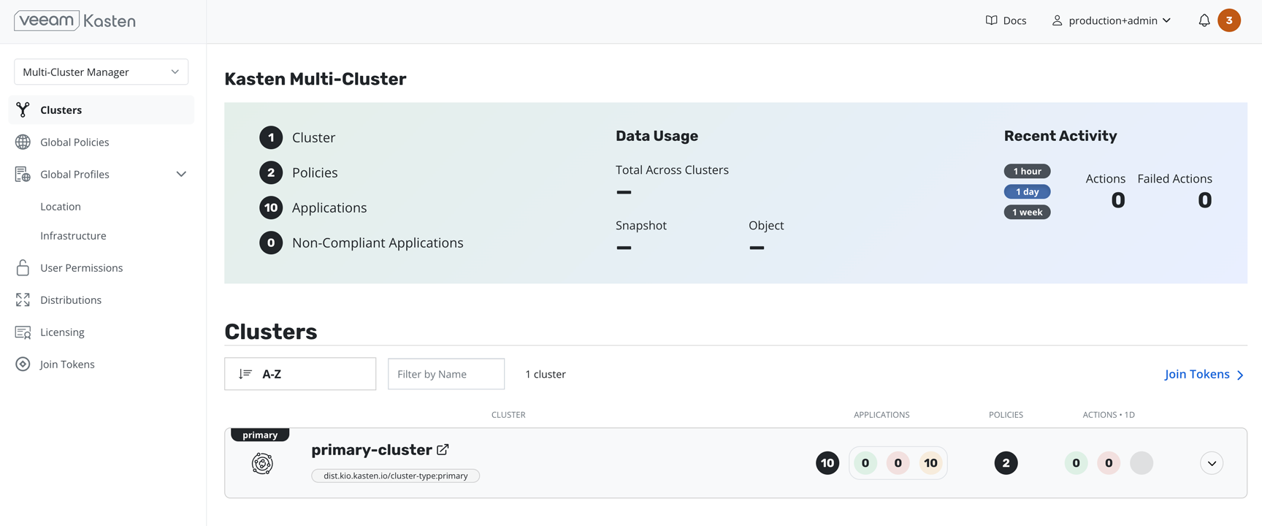Screen dimensions: 1262x526
Task: Open Infrastructure profiles page
Action: click(x=73, y=235)
